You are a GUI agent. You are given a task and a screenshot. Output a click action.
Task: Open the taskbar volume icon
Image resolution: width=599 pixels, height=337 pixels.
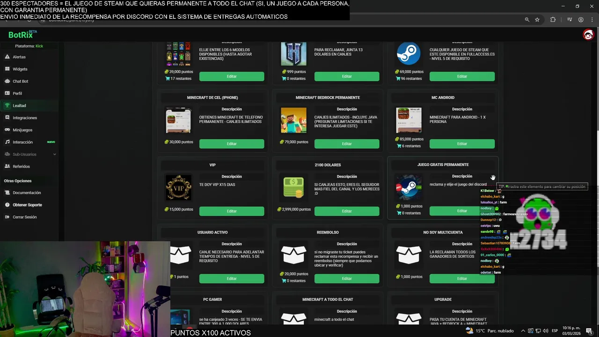[545, 331]
